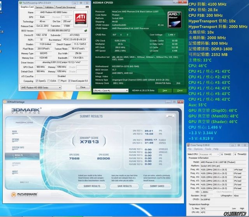Click the GPU Clock value 900 MHz in GPU-Z
Image resolution: width=249 pixels, height=217 pixels.
coord(40,67)
